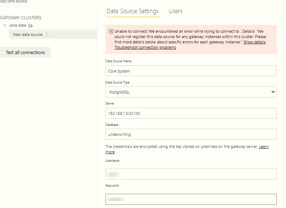Click the arrow on the PostgreSQL combo box
This screenshot has height=208, width=286.
(x=273, y=92)
